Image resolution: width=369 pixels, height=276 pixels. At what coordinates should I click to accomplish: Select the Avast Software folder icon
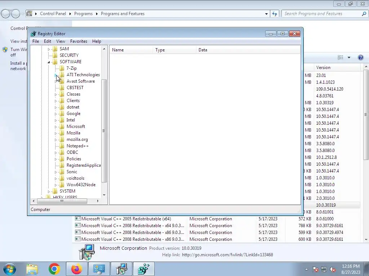(x=62, y=81)
